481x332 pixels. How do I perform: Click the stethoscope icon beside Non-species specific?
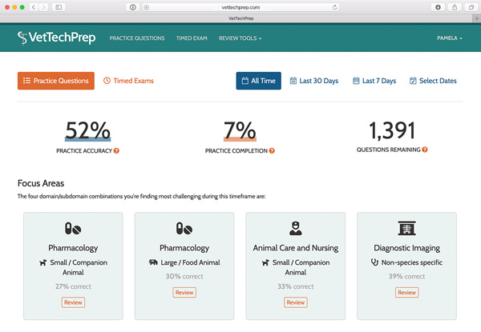(374, 262)
